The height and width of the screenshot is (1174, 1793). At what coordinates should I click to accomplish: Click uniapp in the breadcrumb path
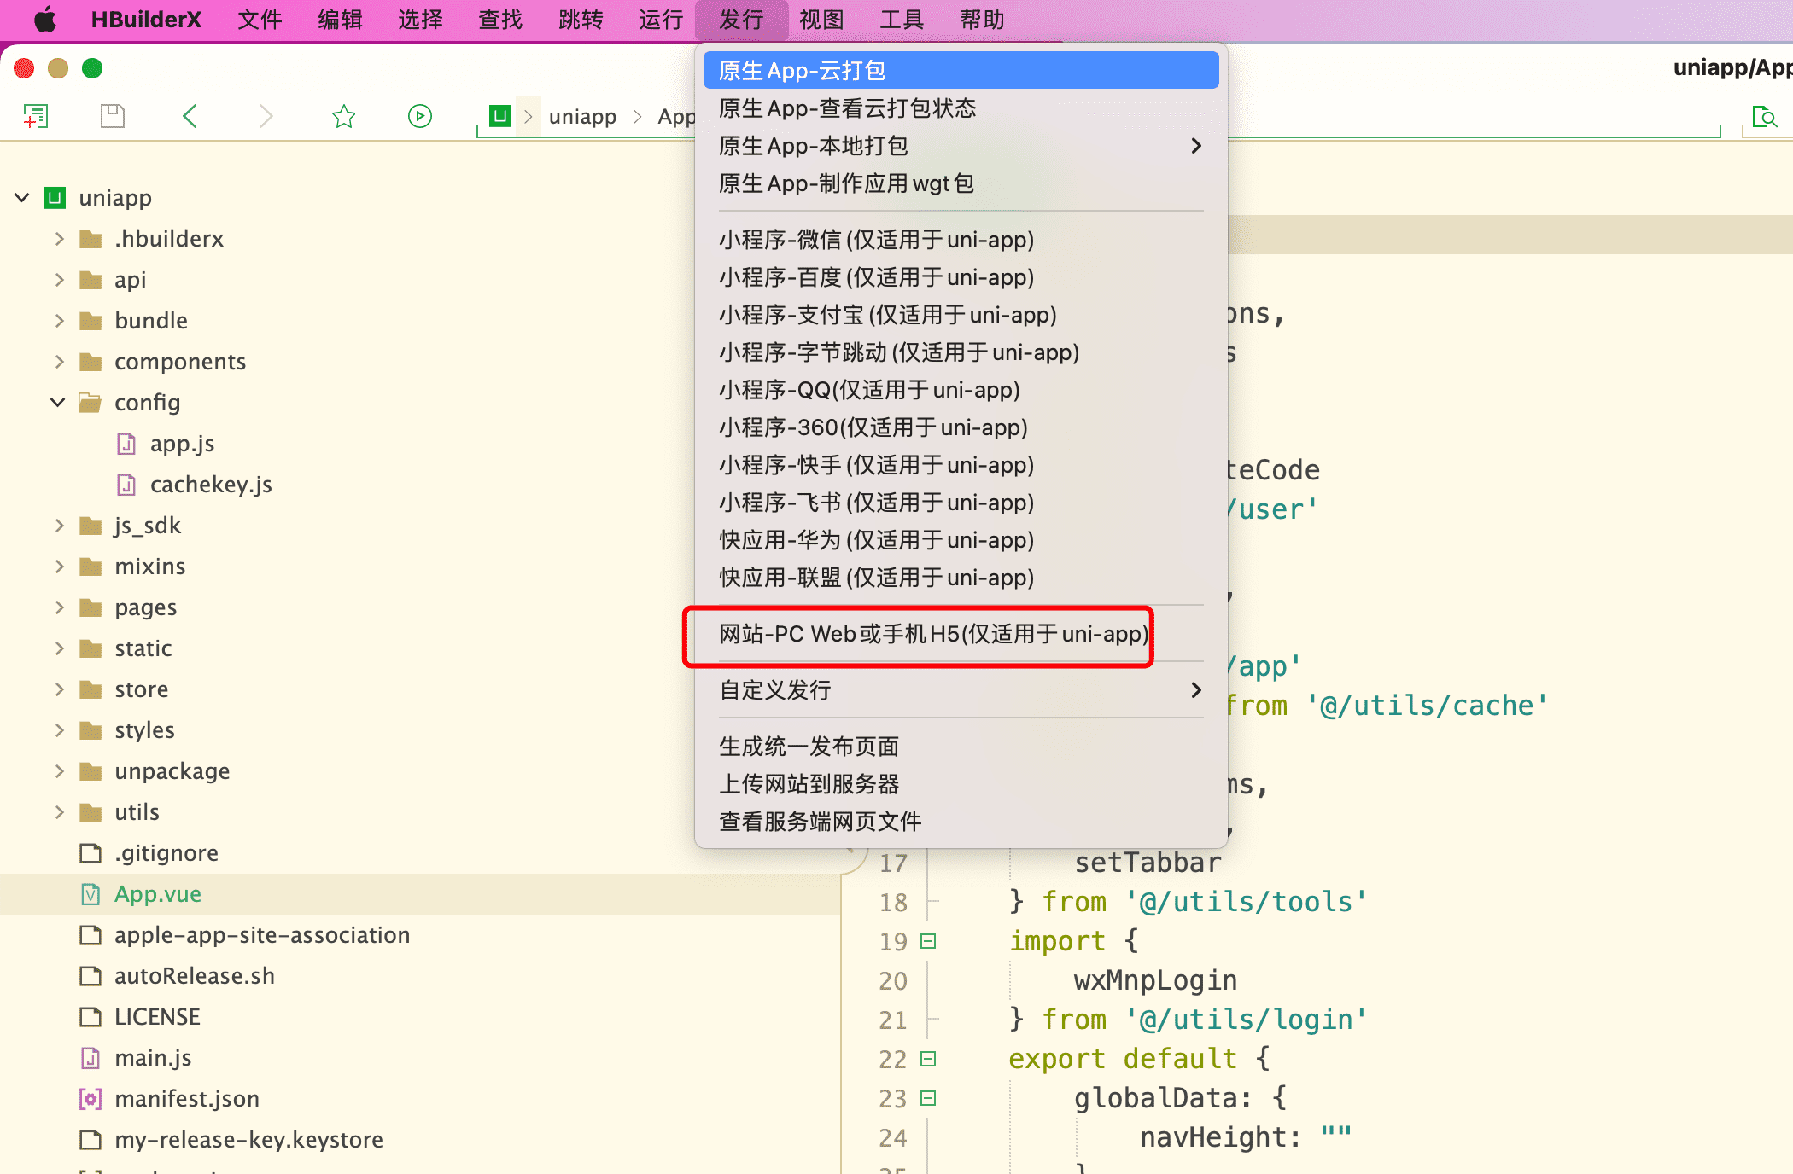click(x=582, y=116)
